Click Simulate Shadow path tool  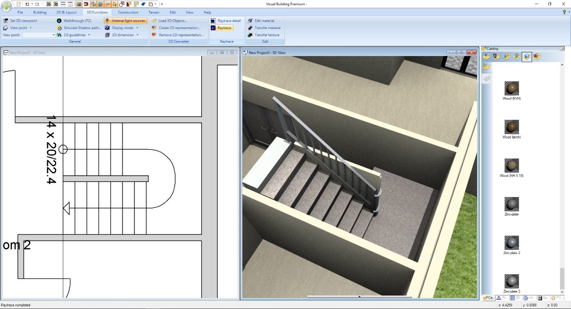pyautogui.click(x=82, y=28)
